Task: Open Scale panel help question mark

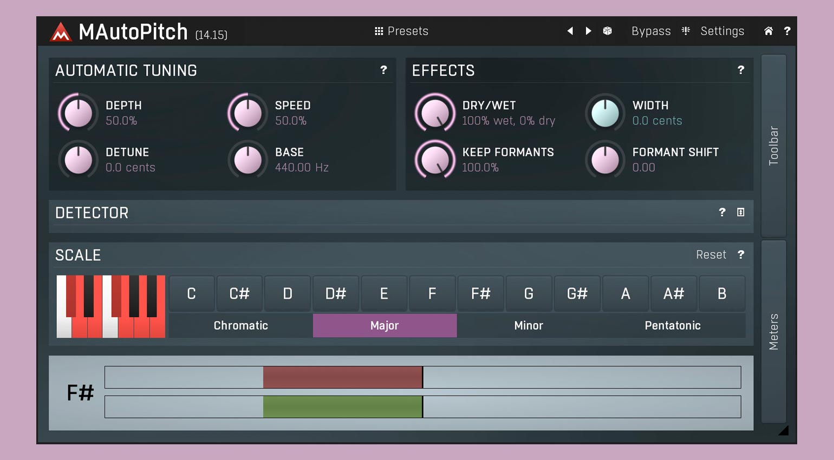Action: [741, 254]
